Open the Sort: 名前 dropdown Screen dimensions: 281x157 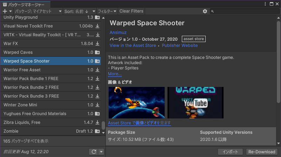pyautogui.click(x=80, y=11)
